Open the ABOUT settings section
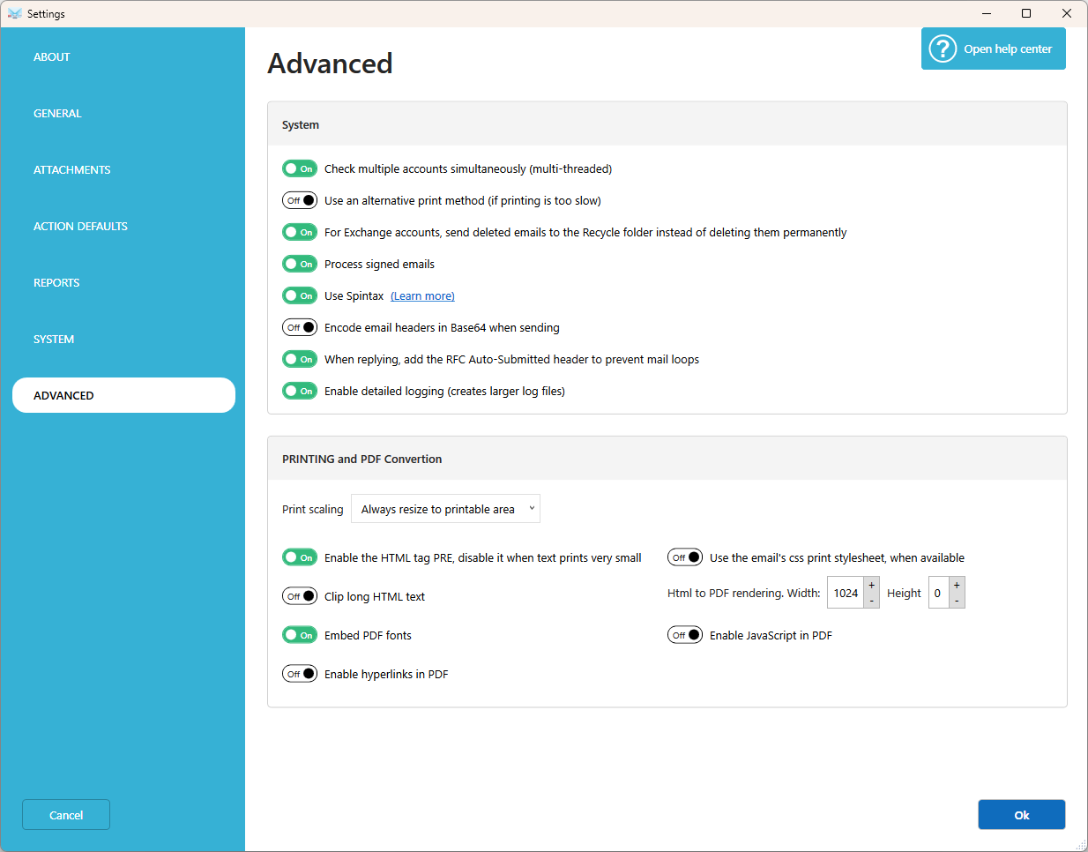 point(123,56)
